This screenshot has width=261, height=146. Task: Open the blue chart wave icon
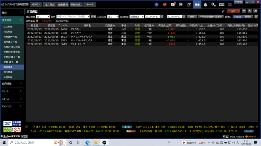pyautogui.click(x=157, y=5)
